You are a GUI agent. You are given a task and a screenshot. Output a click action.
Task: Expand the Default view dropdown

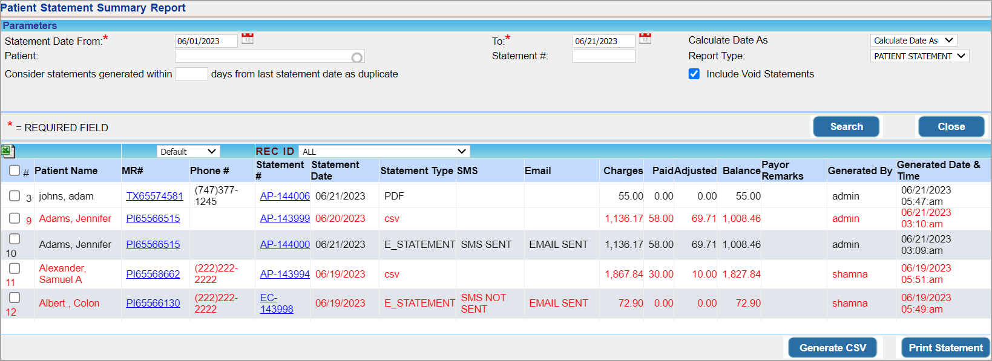[x=188, y=151]
